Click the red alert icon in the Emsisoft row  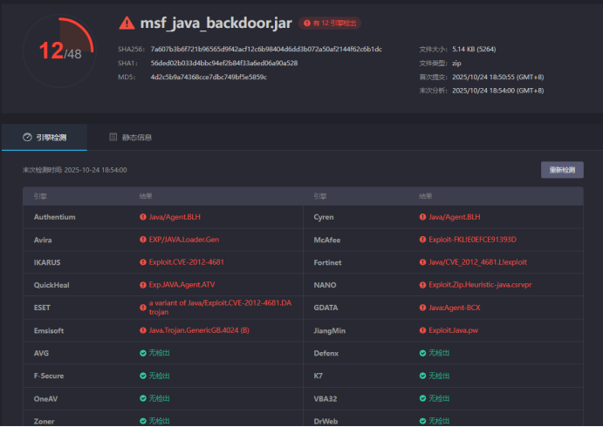tap(143, 330)
